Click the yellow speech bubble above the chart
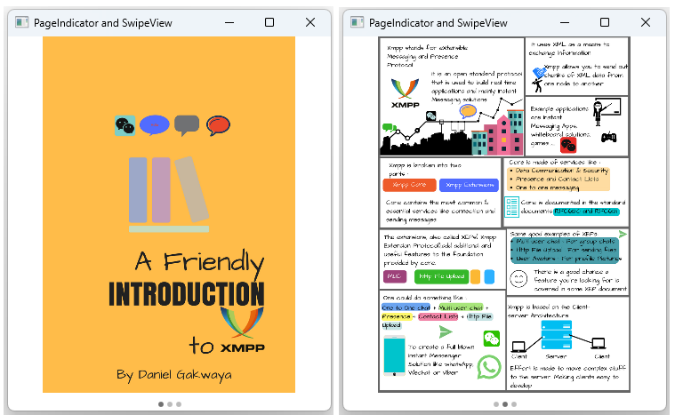The image size is (675, 415). click(468, 111)
